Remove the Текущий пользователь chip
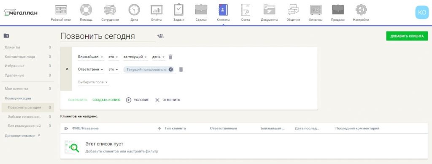This screenshot has height=164, width=432. tap(171, 70)
